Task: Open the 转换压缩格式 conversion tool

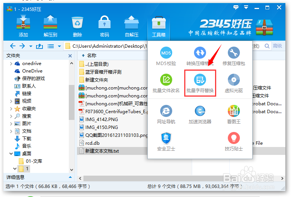Action: (x=200, y=56)
